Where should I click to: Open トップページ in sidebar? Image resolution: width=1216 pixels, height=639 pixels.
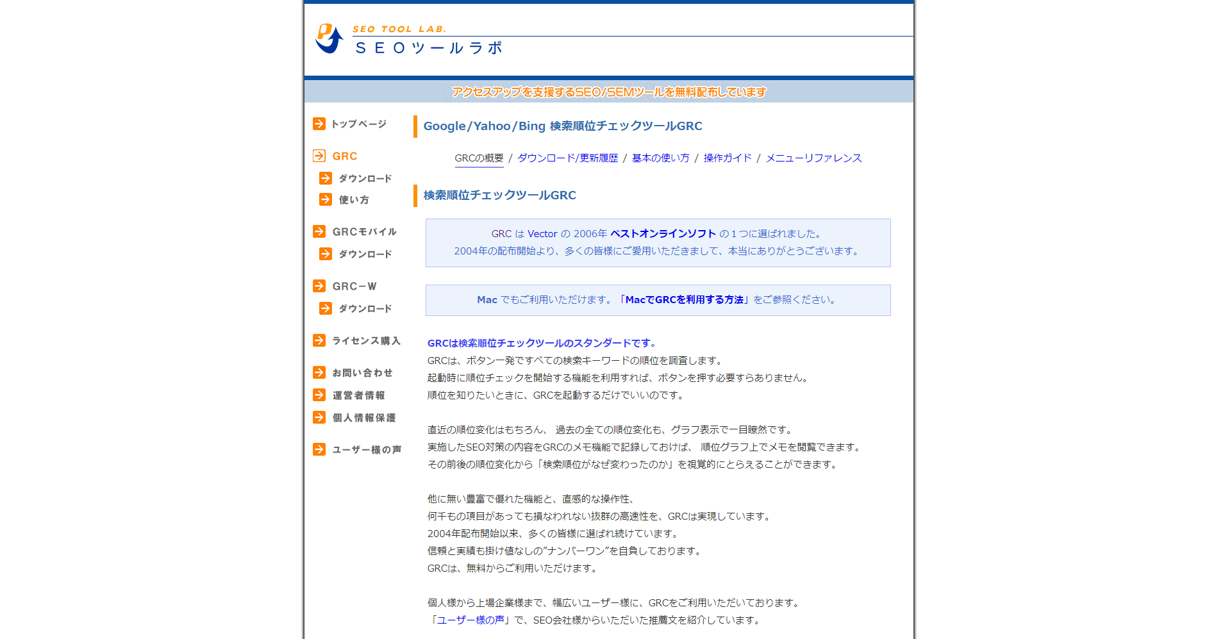click(x=359, y=124)
